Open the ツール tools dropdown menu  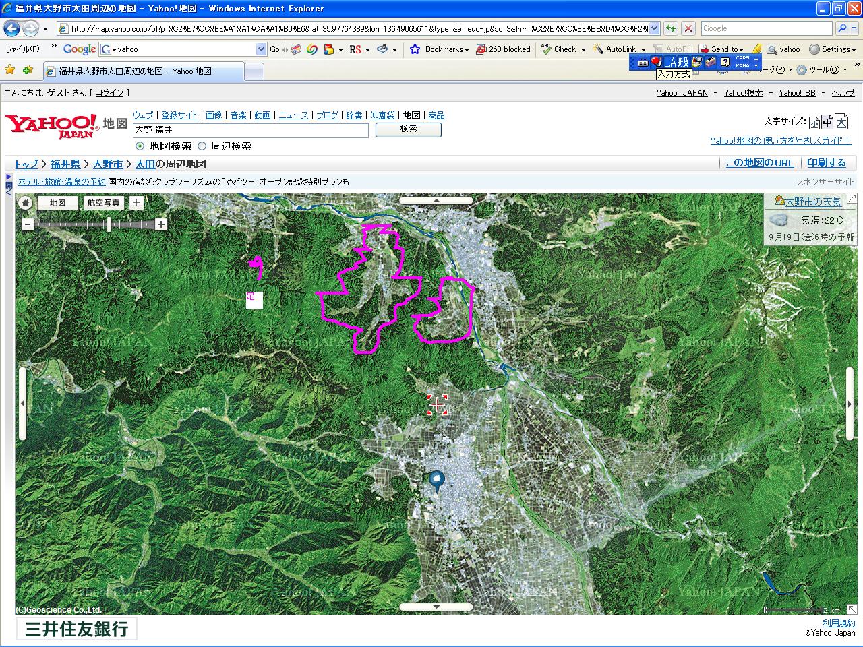[x=821, y=70]
